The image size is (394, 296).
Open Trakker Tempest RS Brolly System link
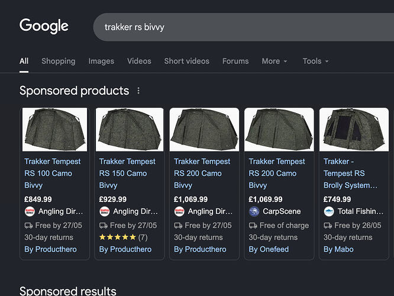pos(351,173)
